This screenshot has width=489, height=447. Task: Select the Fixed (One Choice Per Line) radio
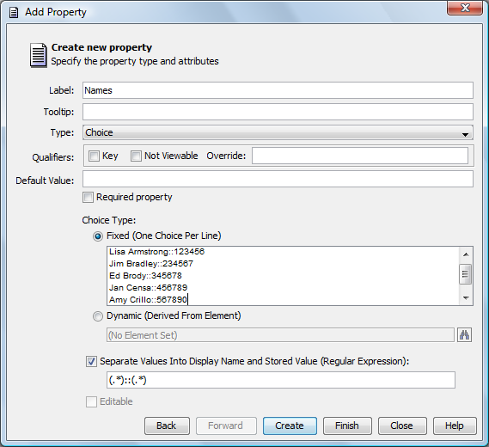tap(98, 236)
